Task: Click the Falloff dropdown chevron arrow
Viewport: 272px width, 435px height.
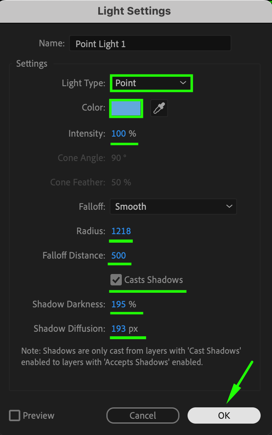Action: 229,207
